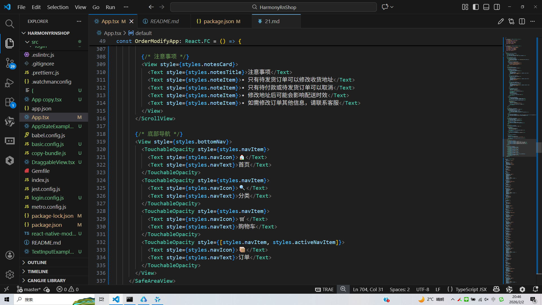Image resolution: width=542 pixels, height=305 pixels.
Task: Click the minimap viewport slider
Action: 519,148
